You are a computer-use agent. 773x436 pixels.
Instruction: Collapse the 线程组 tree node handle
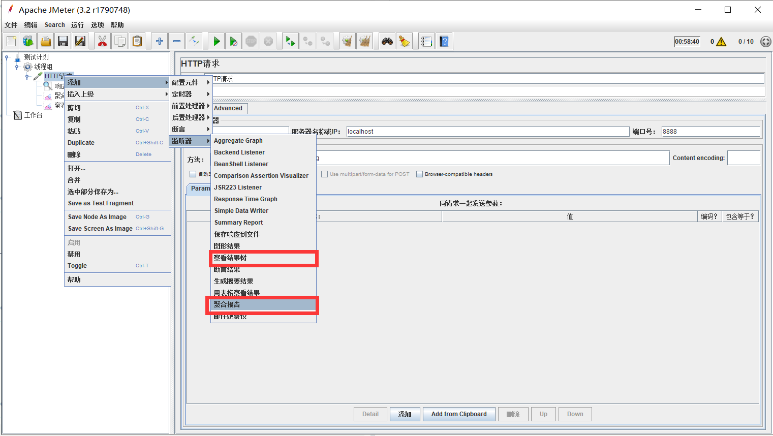(x=17, y=67)
